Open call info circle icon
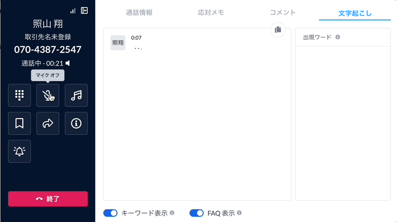This screenshot has height=222, width=396. click(76, 123)
